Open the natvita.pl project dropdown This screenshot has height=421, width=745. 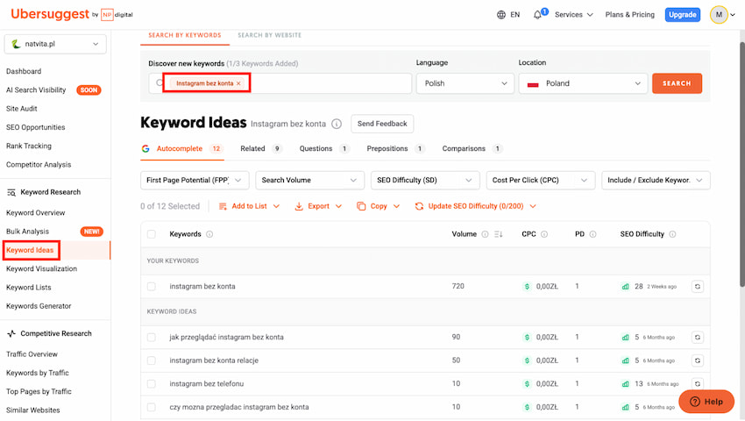(55, 44)
